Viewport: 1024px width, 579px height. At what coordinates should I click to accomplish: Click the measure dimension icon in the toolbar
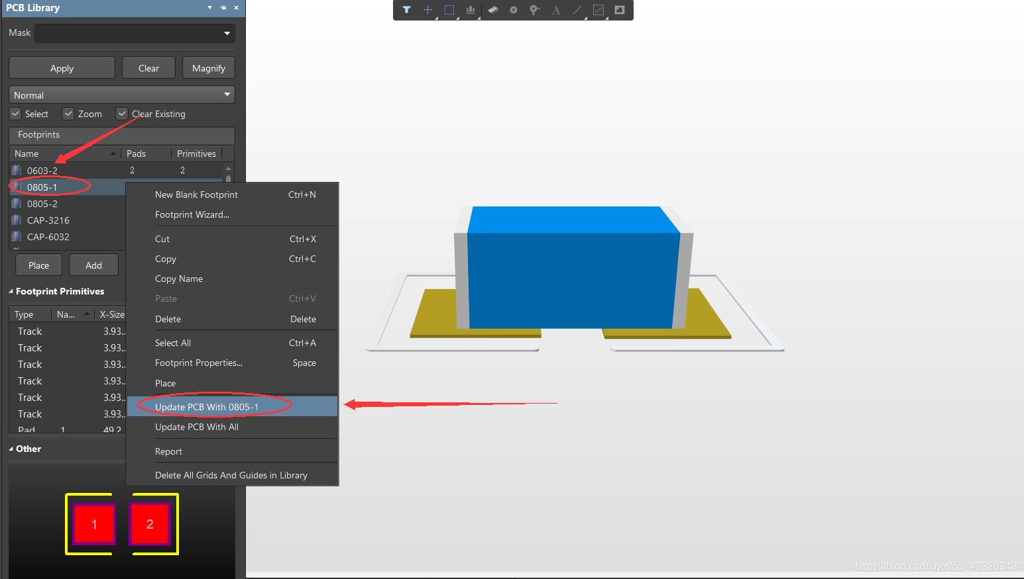[598, 10]
